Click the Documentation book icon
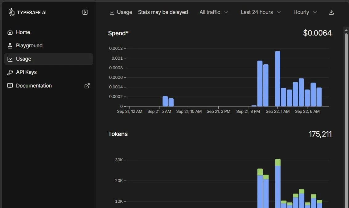This screenshot has width=349, height=208. pos(10,86)
